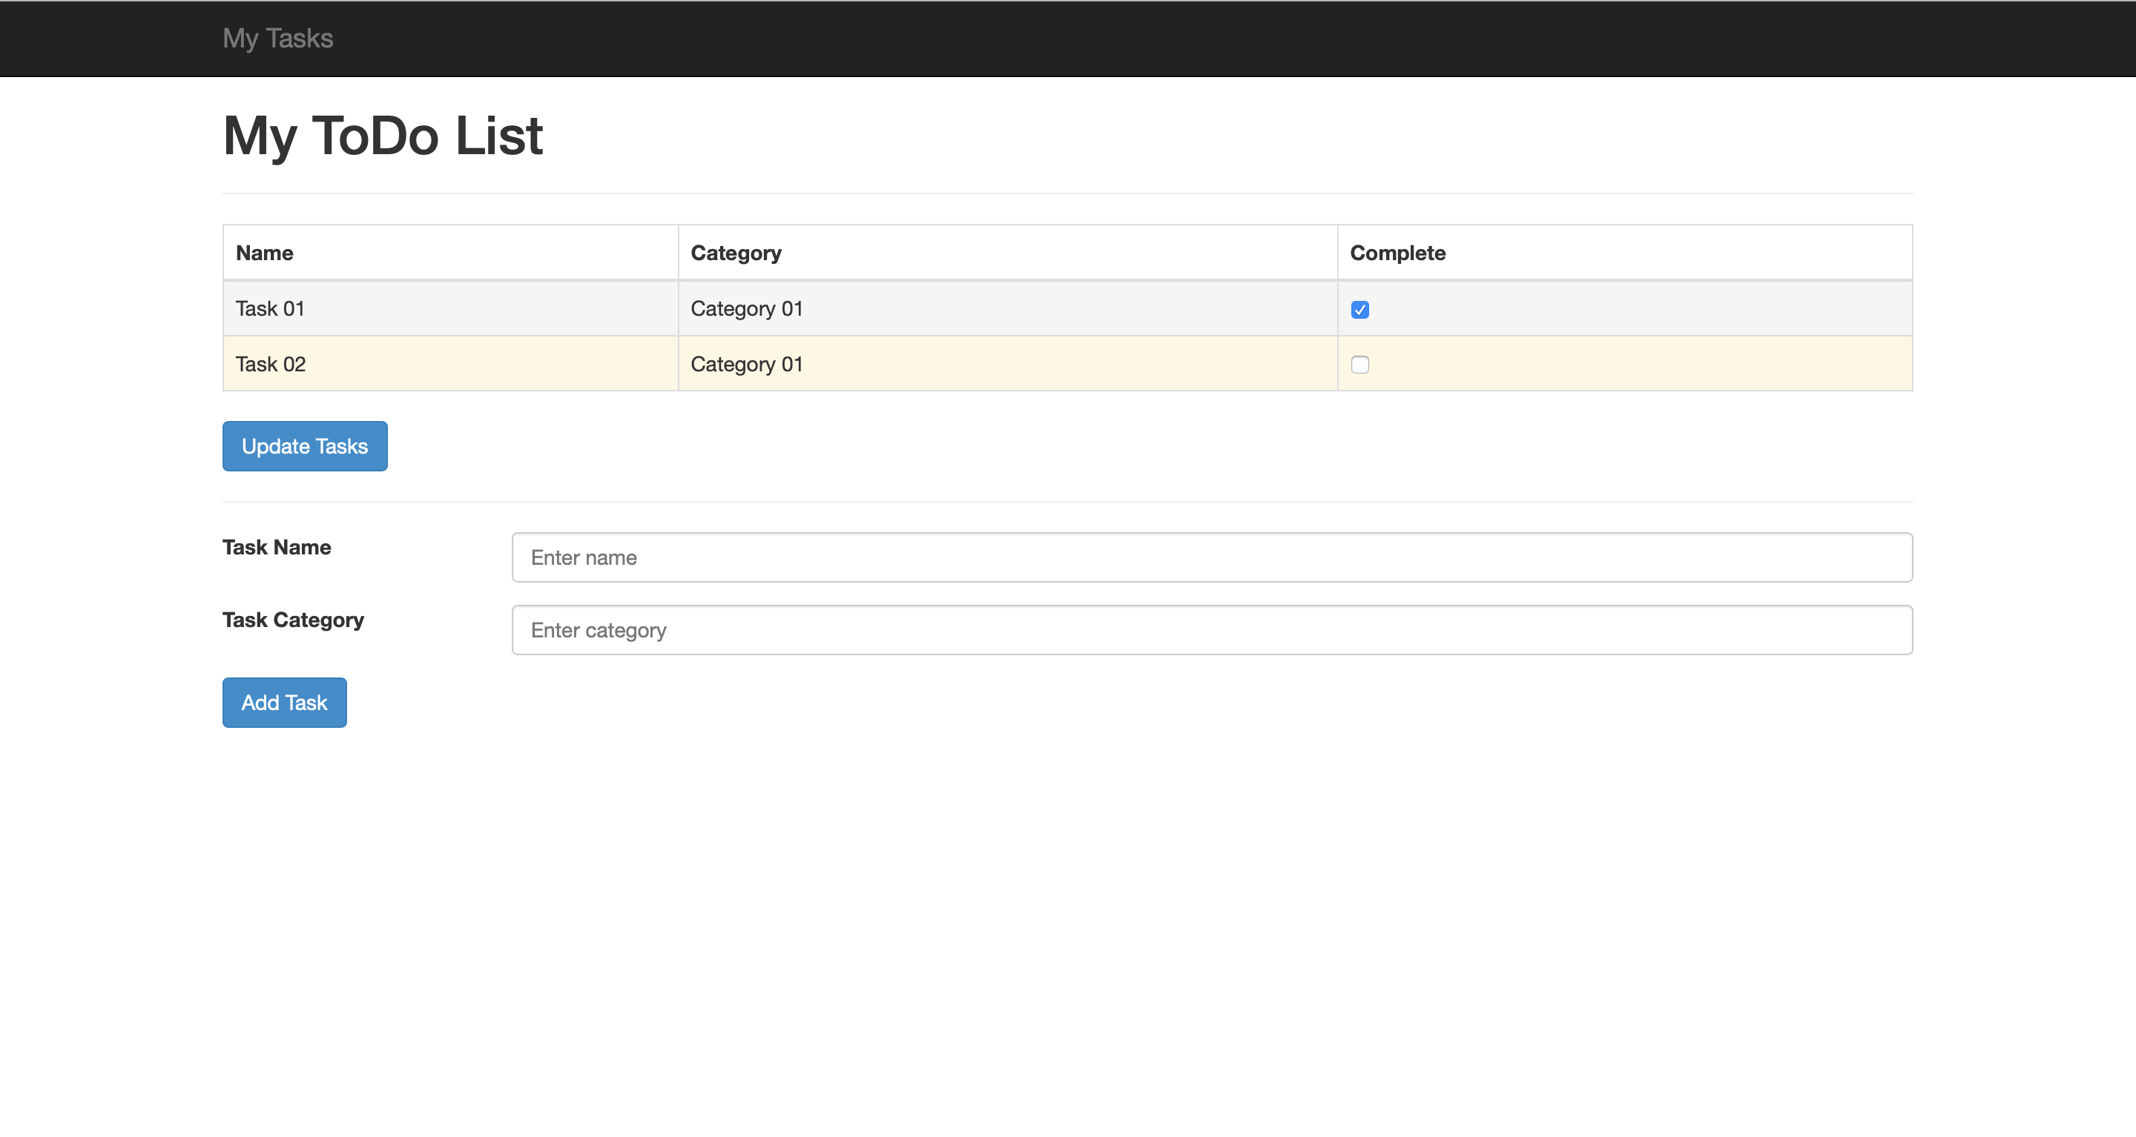Click Category 01 in the Task 02 row

746,365
